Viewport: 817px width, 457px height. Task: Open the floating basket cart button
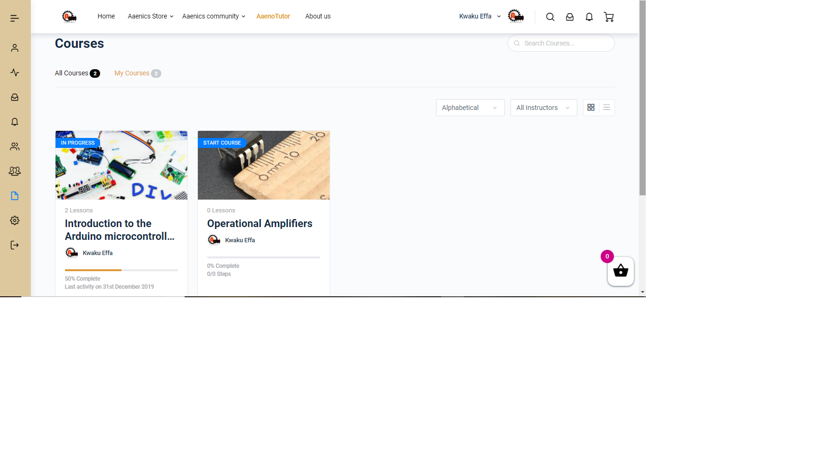(620, 272)
